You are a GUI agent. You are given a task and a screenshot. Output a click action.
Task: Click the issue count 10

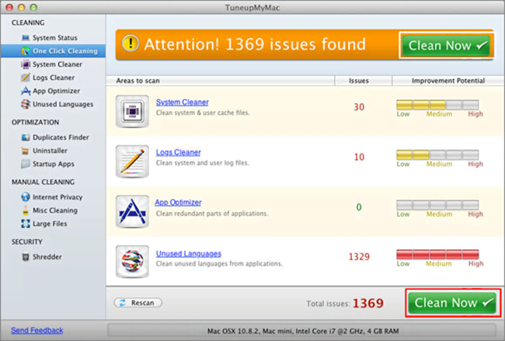(359, 157)
